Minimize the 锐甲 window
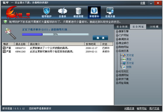The width and height of the screenshot is (163, 112). pyautogui.click(x=151, y=3)
